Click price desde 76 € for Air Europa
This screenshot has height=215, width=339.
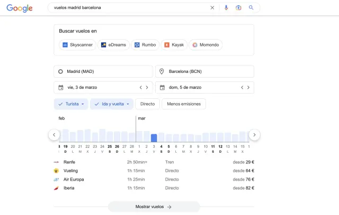244,180
